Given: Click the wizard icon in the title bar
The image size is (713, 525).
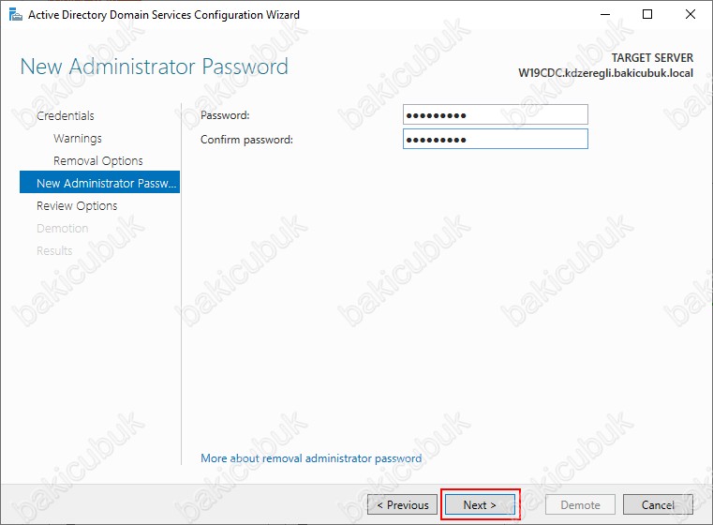Looking at the screenshot, I should (14, 15).
